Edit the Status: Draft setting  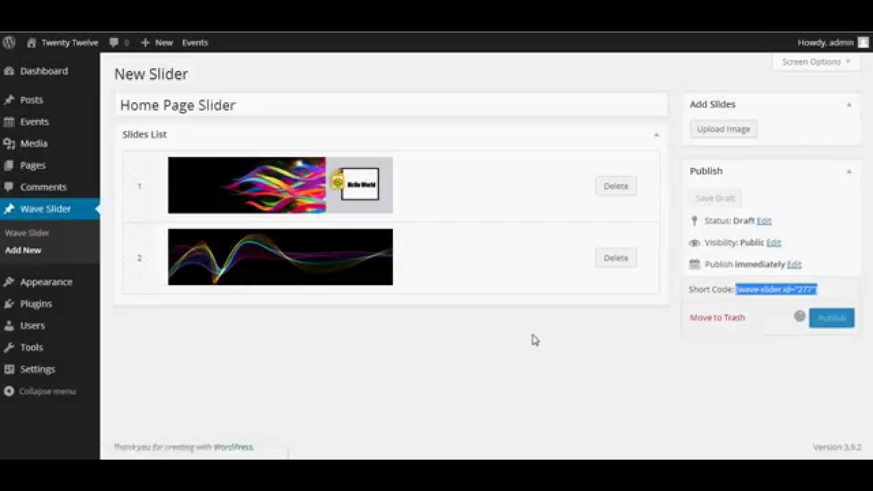(x=764, y=221)
